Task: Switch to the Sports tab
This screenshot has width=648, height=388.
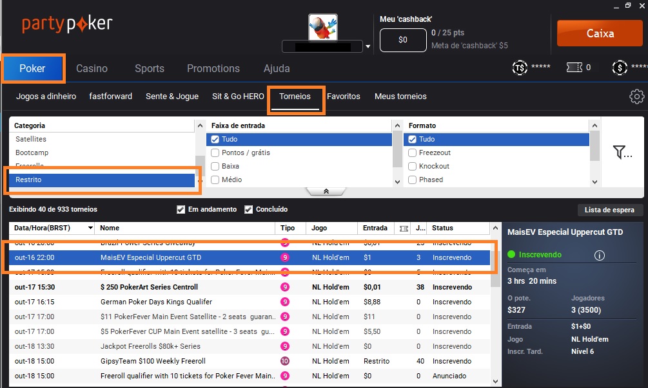Action: tap(150, 68)
